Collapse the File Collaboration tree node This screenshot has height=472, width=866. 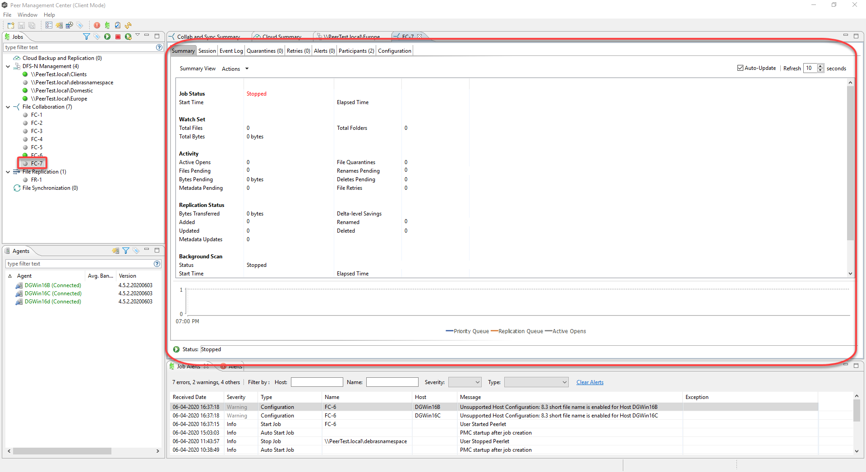8,107
